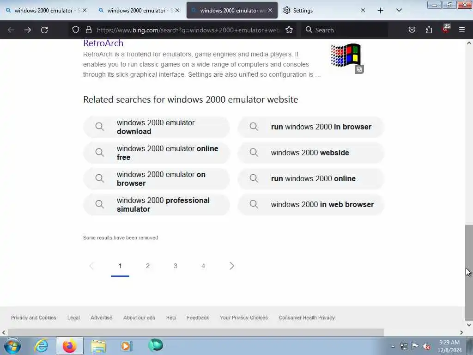Close the first windows 2000 emulator tab
The image size is (473, 355).
pyautogui.click(x=85, y=11)
